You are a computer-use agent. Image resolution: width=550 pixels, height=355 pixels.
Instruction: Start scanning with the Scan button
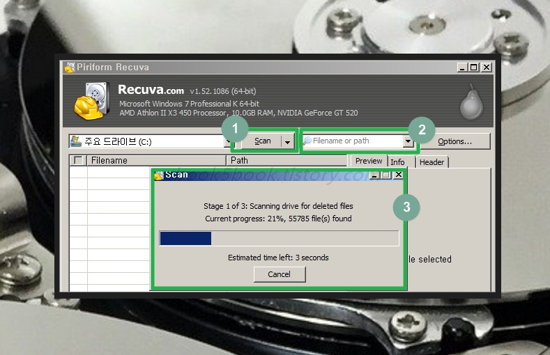263,141
